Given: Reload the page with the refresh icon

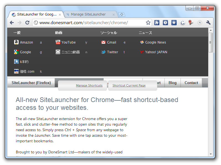Looking at the screenshot, I should [27, 22].
